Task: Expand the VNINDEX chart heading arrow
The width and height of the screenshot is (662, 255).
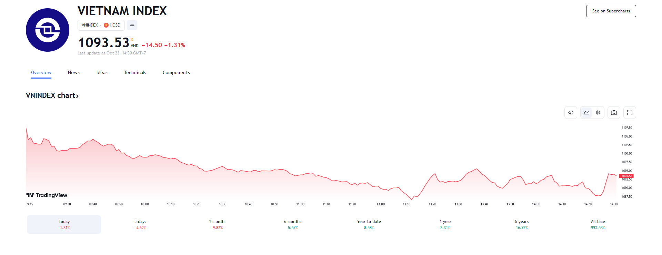Action: 77,96
